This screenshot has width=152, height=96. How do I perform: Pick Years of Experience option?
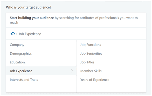click(111, 80)
